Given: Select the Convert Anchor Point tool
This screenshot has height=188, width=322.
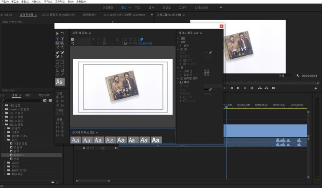Looking at the screenshot, I should (62, 57).
